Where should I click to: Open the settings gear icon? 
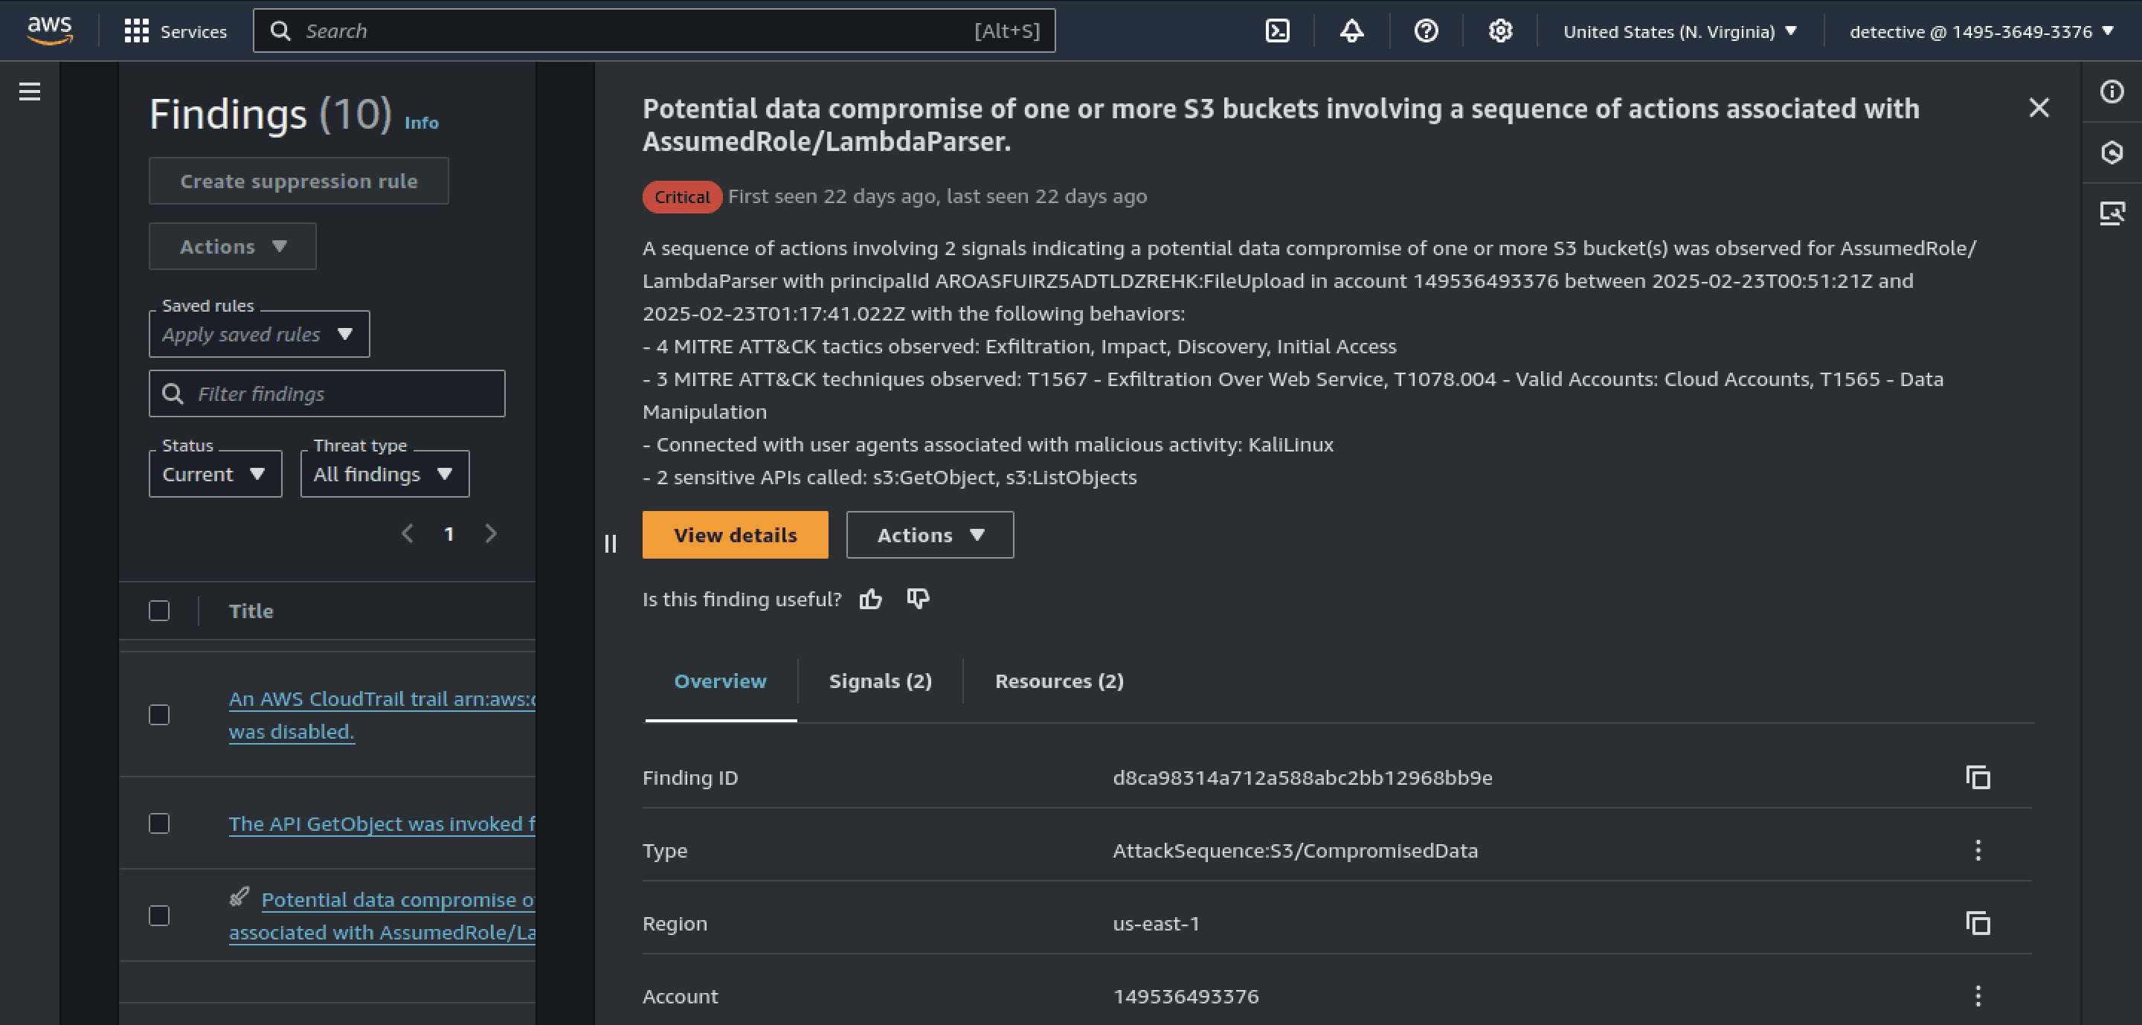pos(1500,31)
